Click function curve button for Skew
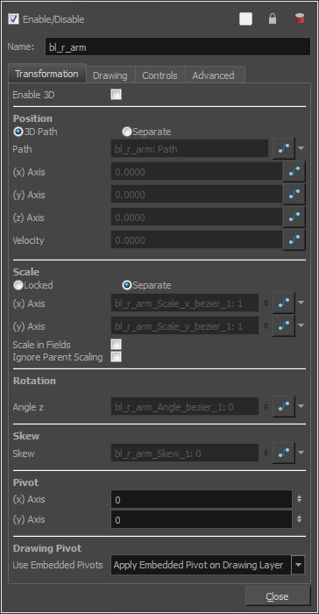The height and width of the screenshot is (614, 319). pos(284,453)
